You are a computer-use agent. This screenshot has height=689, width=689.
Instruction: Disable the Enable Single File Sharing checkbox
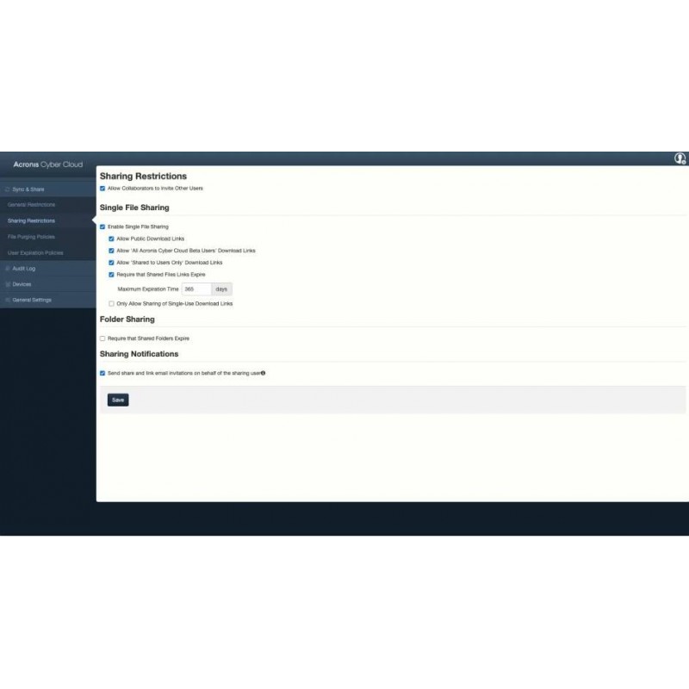click(x=102, y=227)
